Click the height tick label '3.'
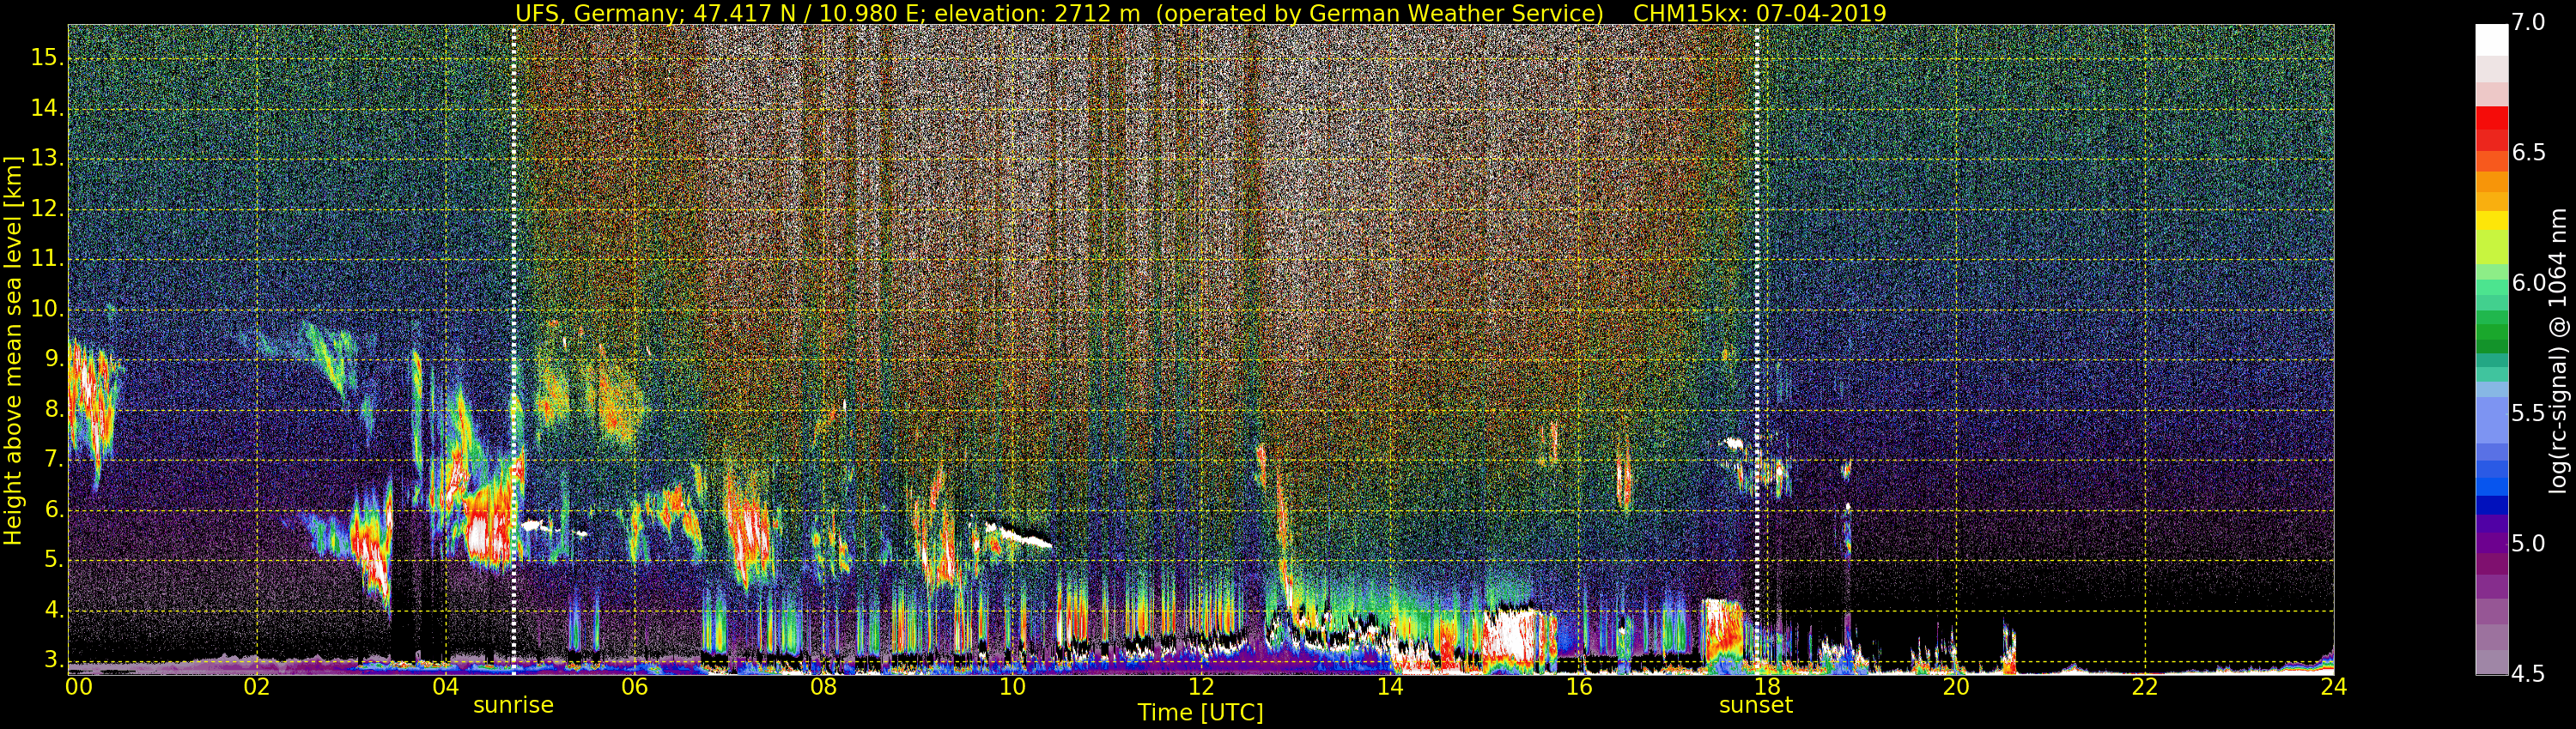 53,660
